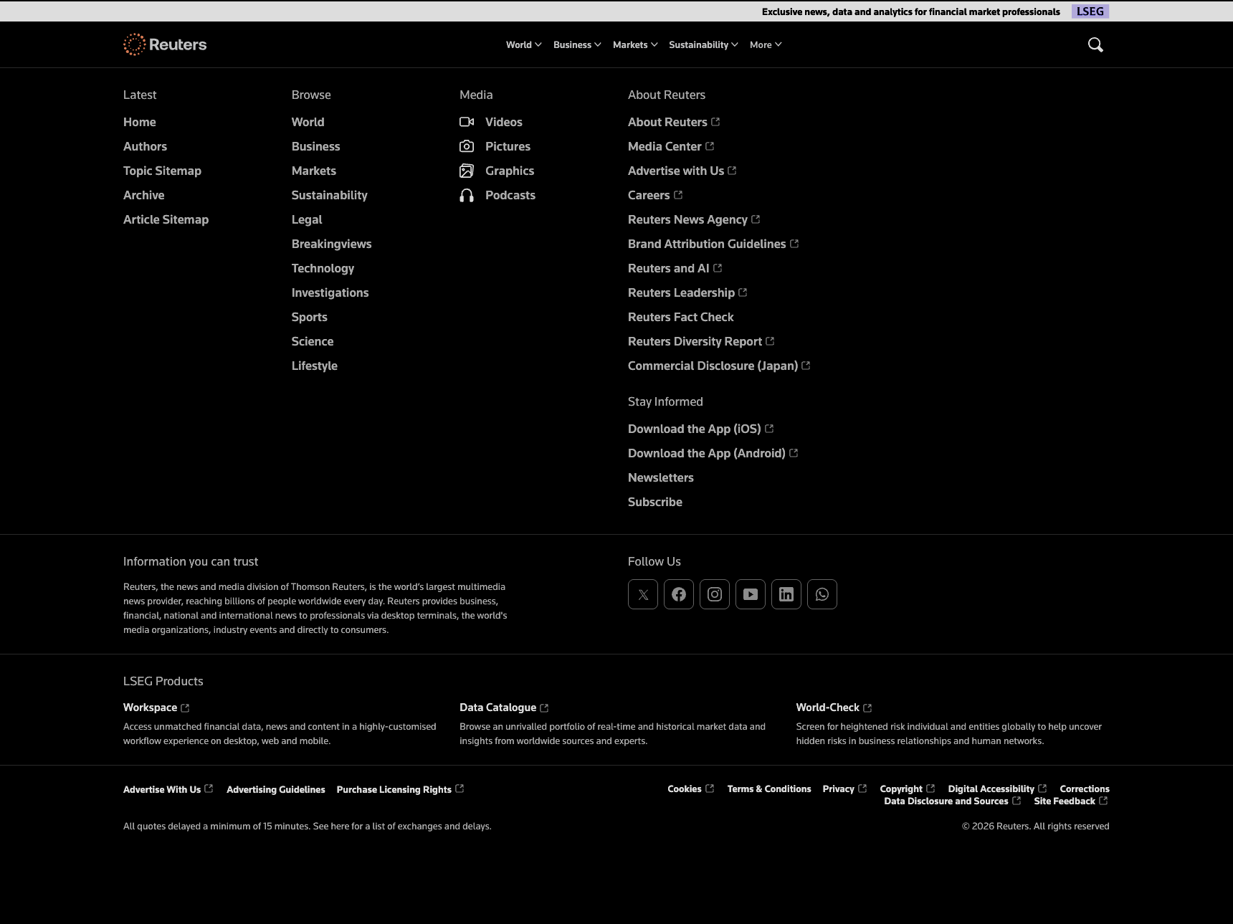Click external-link icon after Careers

point(678,194)
